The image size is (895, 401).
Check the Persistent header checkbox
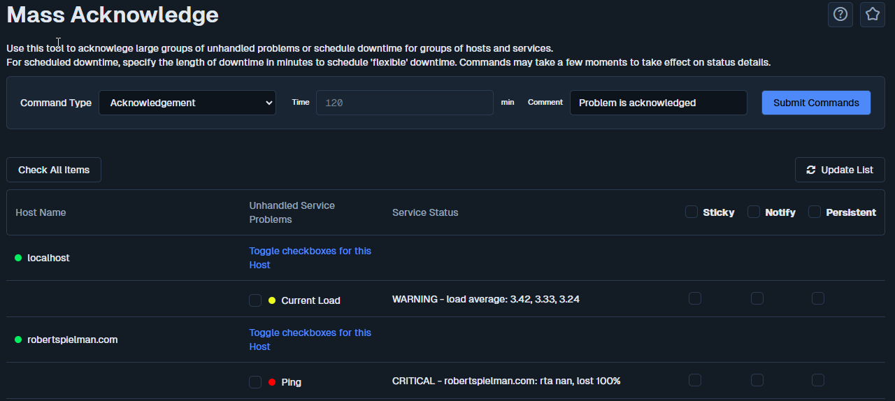[815, 212]
